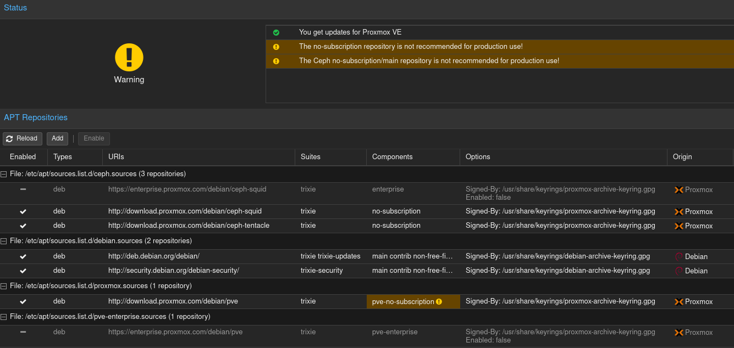Collapse the debian.sources file group

(4, 241)
